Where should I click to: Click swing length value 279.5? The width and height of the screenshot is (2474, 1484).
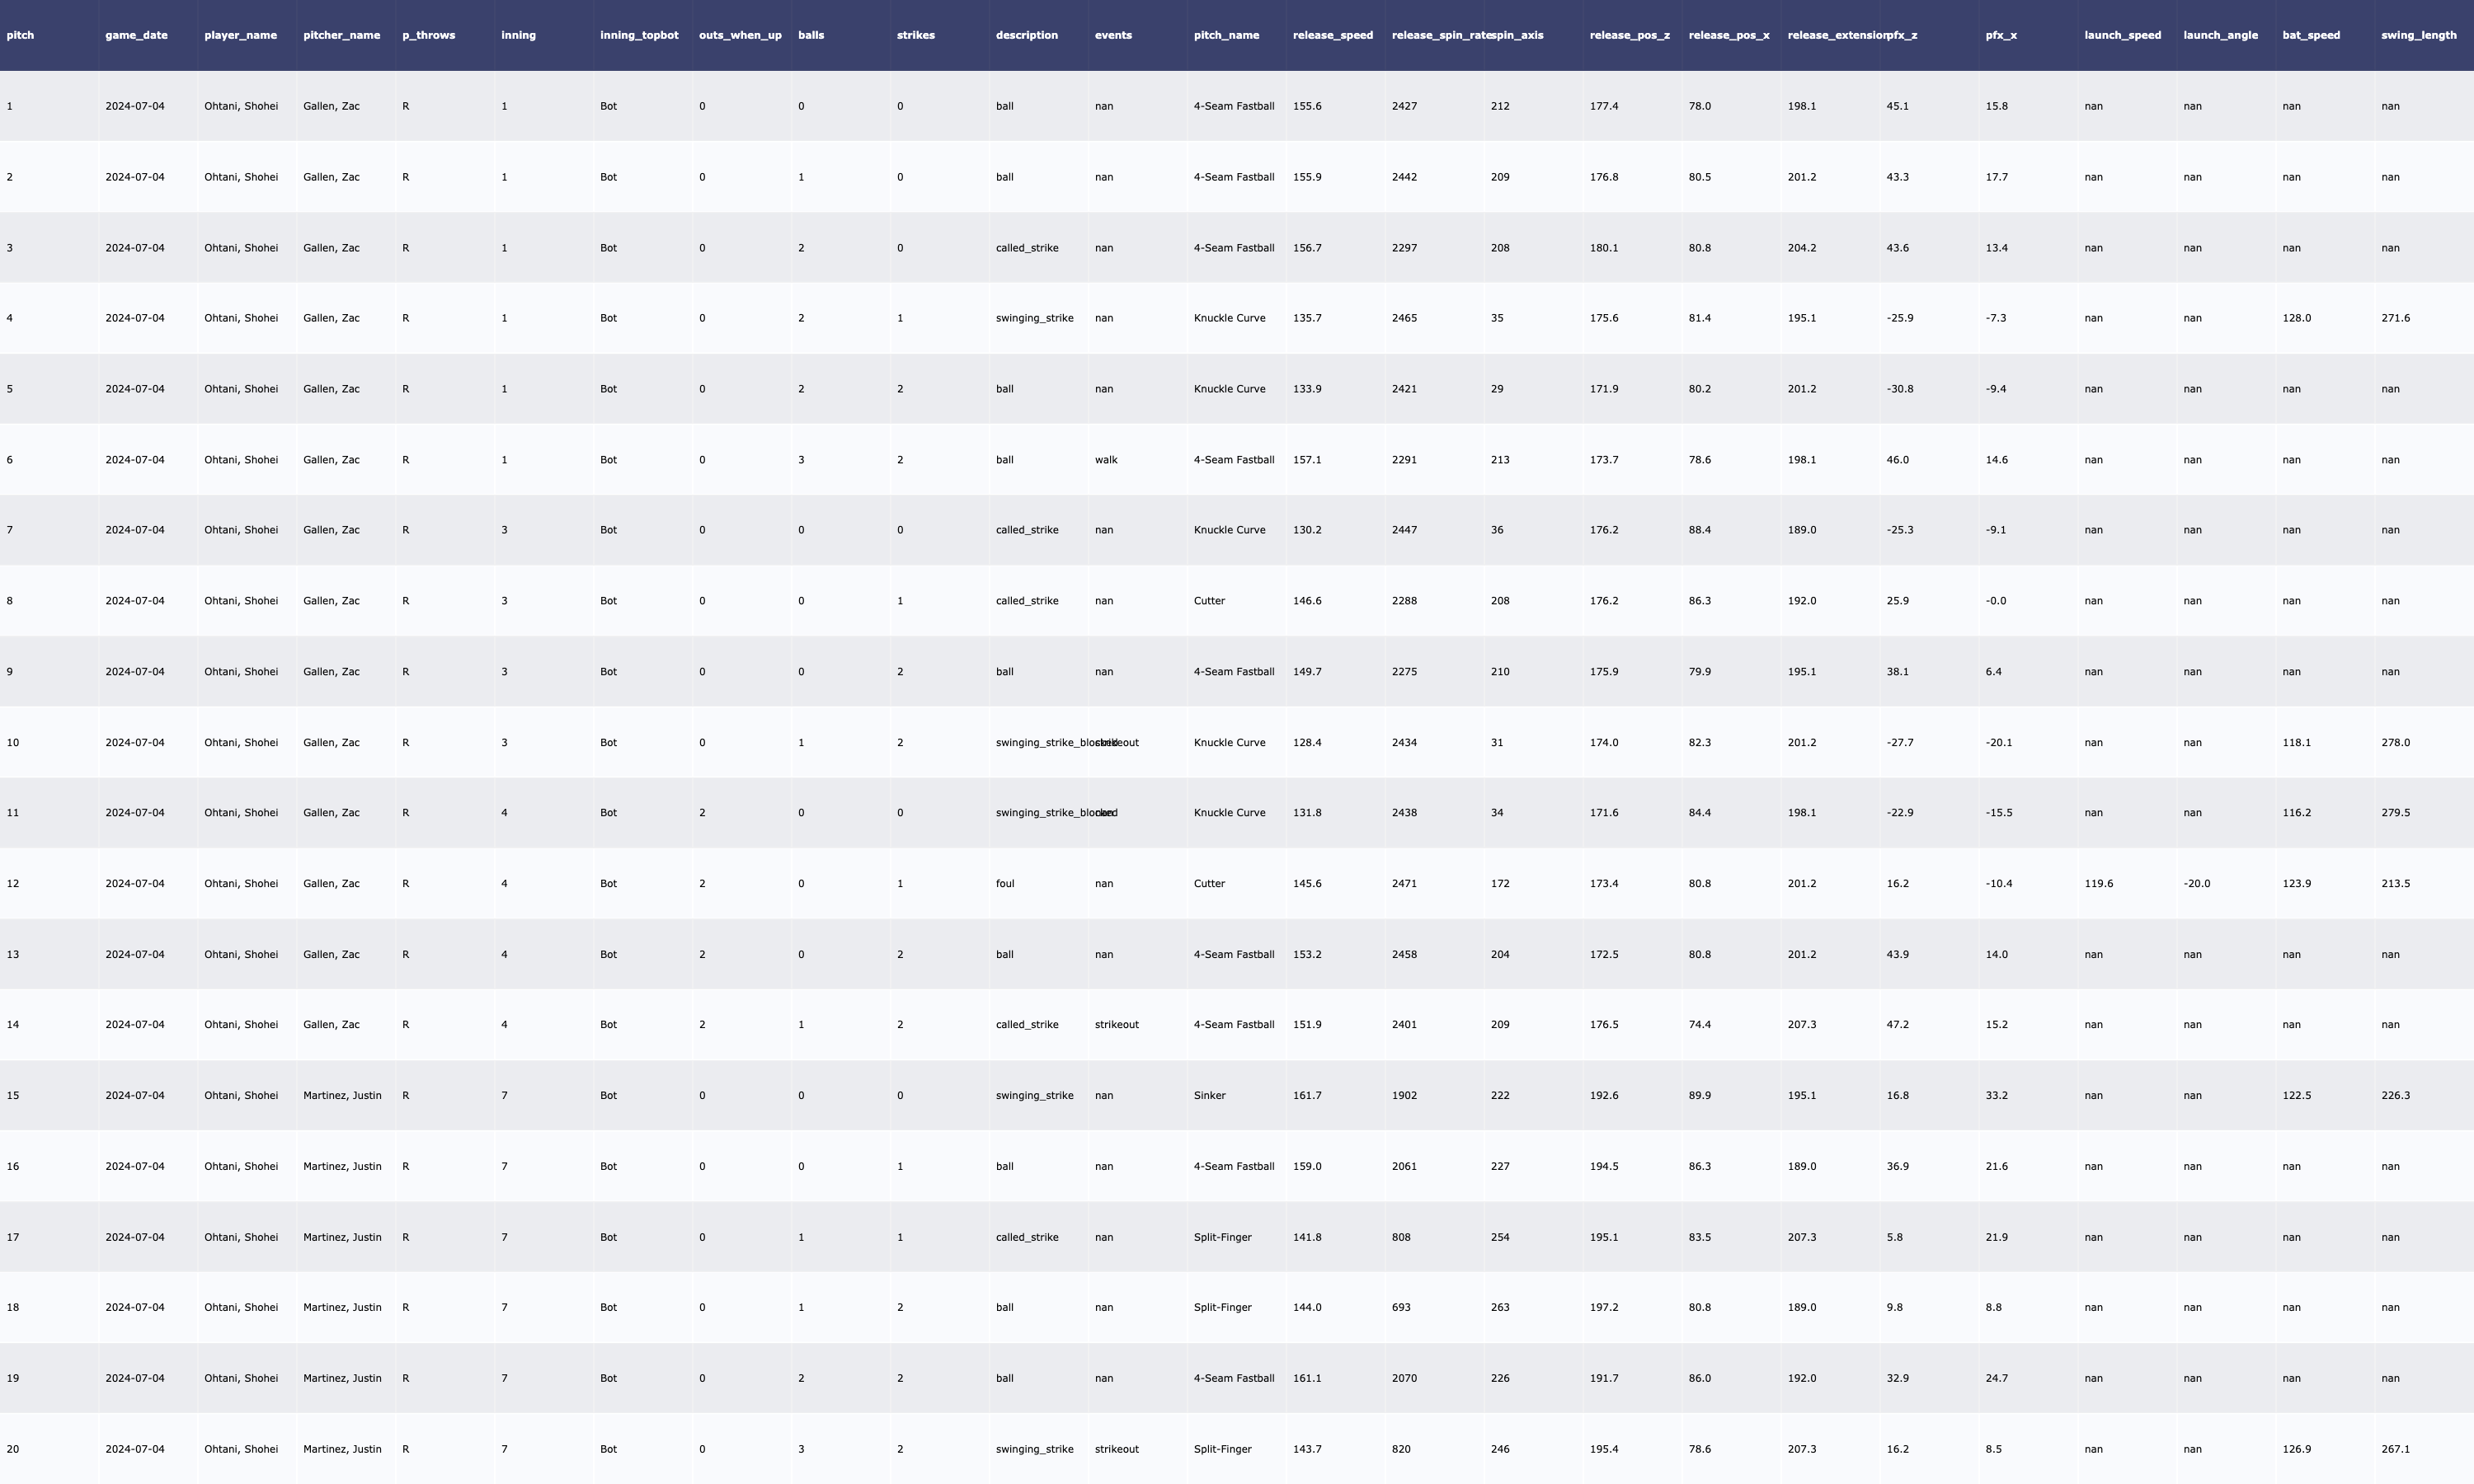[x=2395, y=812]
